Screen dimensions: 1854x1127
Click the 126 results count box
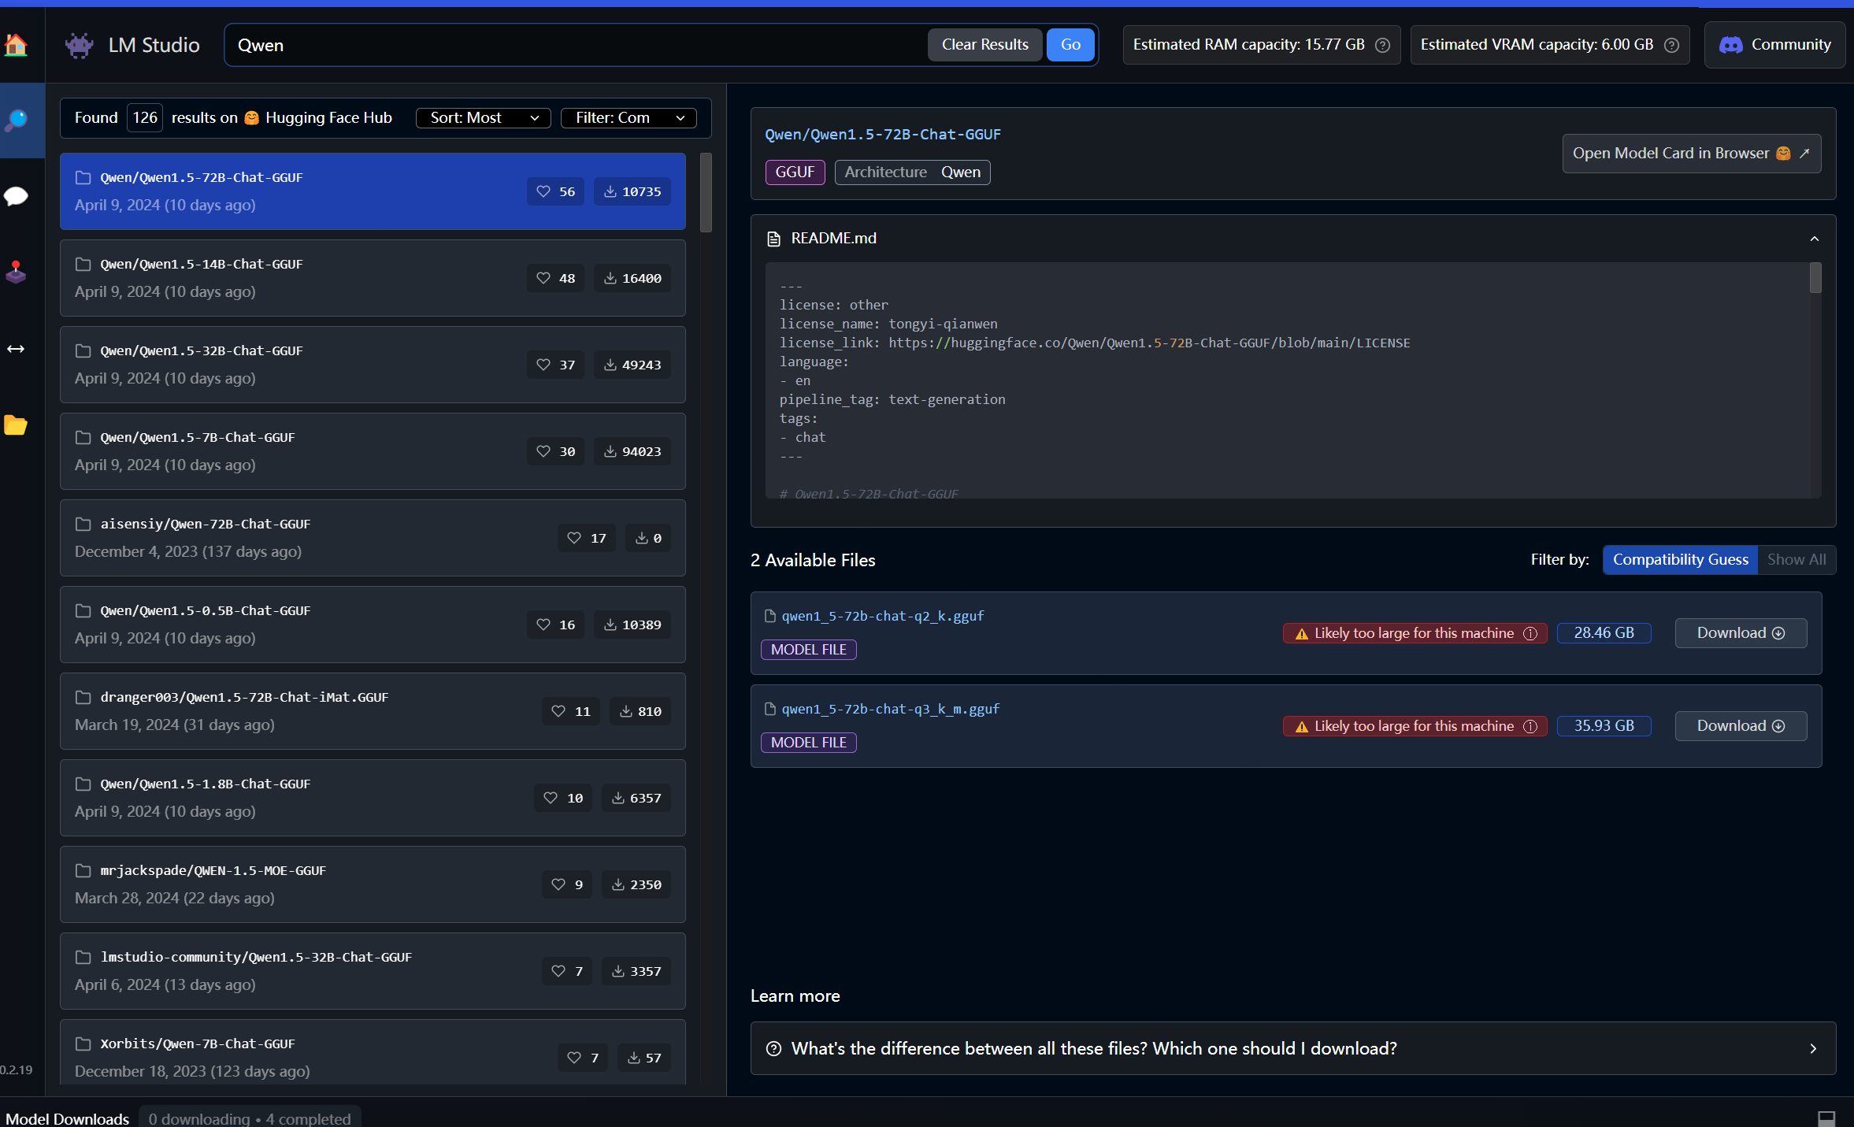pyautogui.click(x=144, y=117)
